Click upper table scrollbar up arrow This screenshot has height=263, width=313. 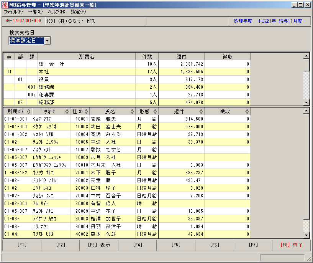pos(306,56)
